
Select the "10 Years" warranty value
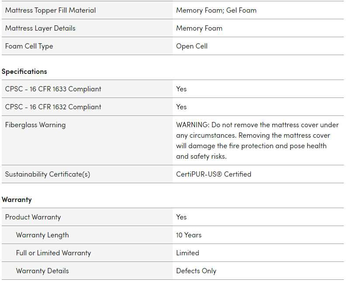point(188,235)
